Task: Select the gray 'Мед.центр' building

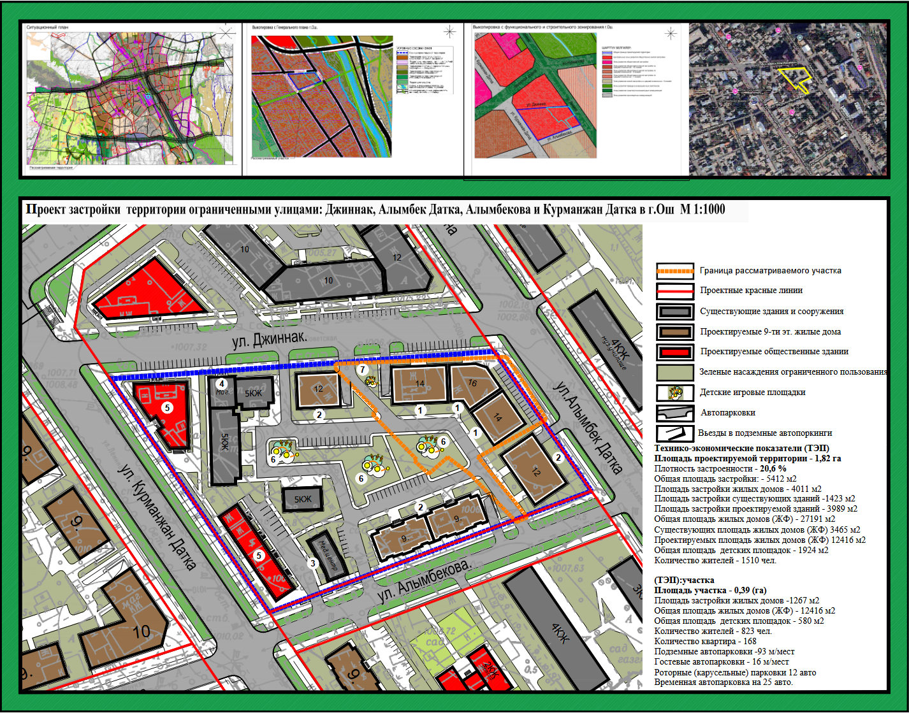Action: (328, 555)
